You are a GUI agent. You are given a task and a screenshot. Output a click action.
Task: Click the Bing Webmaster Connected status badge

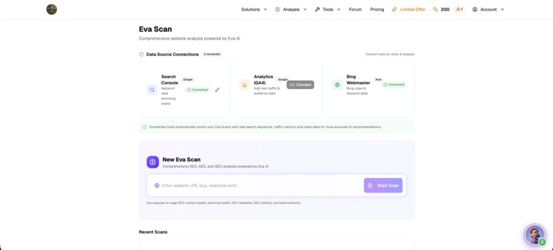click(x=394, y=85)
